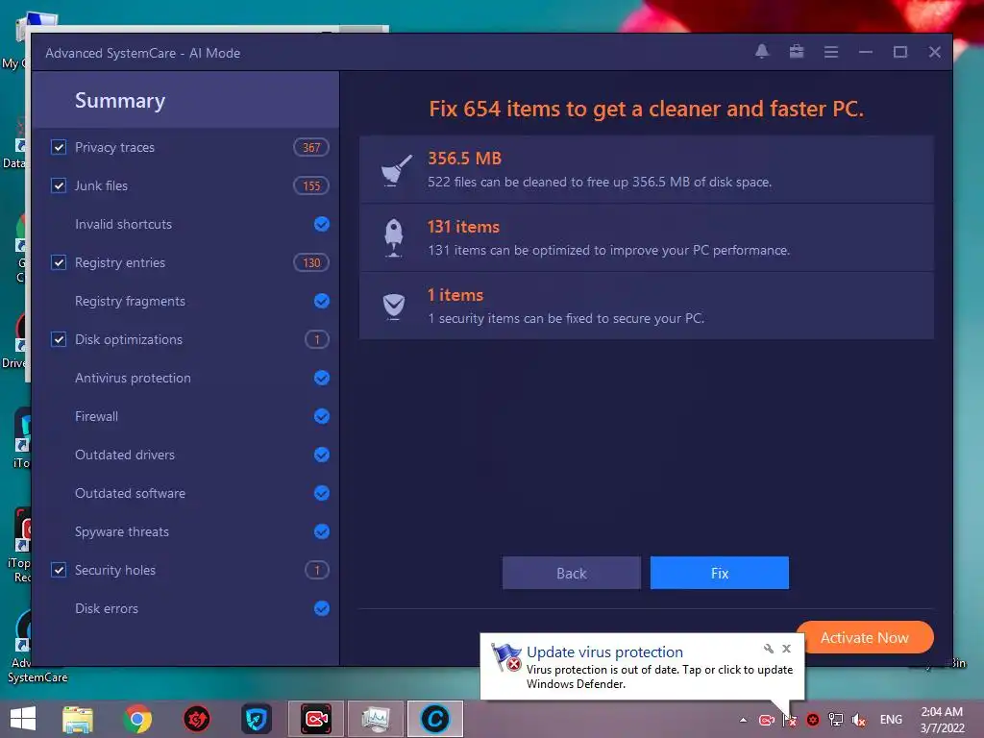Screen dimensions: 984x738
Task: Click the network tray icon
Action: click(835, 719)
